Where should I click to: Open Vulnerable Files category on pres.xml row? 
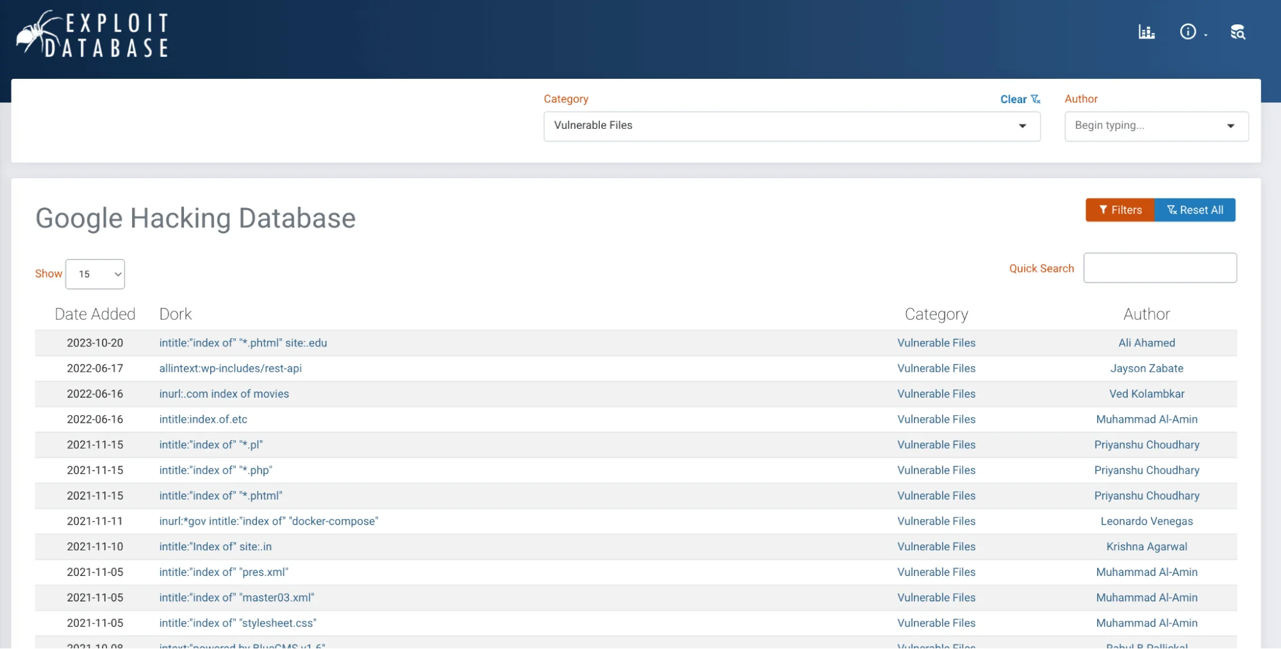(936, 572)
